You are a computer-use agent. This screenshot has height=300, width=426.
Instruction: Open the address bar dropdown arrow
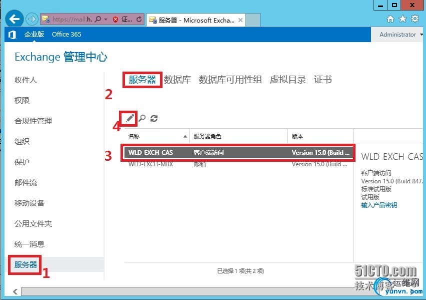point(105,20)
